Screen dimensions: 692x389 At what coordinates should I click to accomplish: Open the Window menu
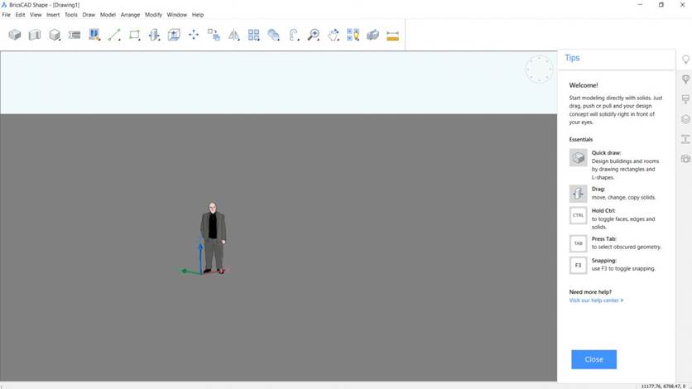click(x=177, y=15)
